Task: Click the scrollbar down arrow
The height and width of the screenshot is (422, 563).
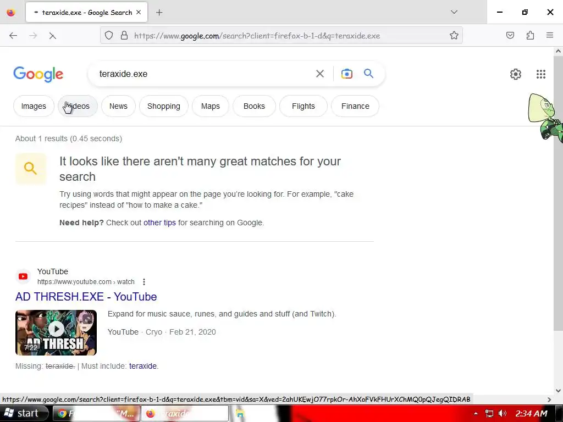Action: [558, 391]
